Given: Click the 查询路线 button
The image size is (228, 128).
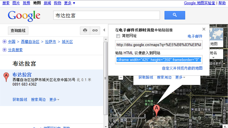Looking at the screenshot, I should tap(18, 31).
